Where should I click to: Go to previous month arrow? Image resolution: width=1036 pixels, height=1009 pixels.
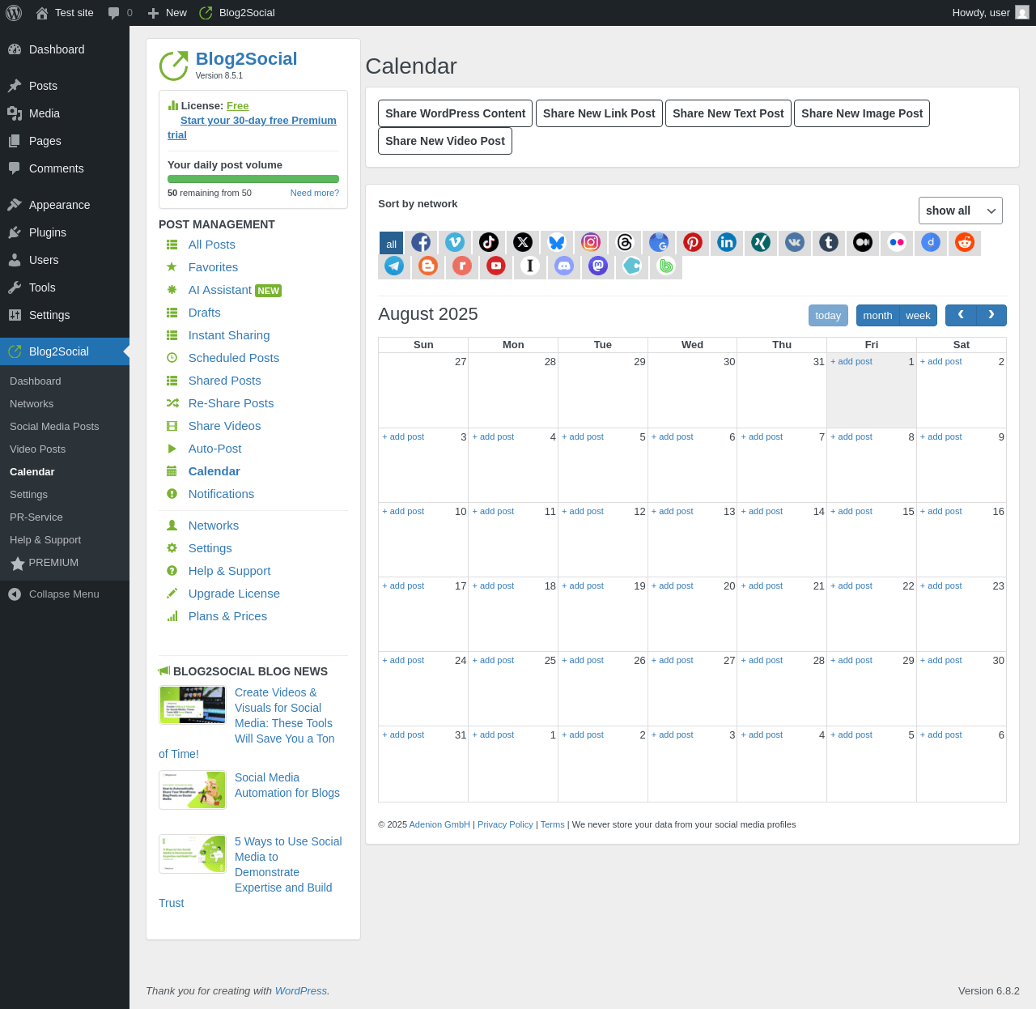tap(961, 315)
